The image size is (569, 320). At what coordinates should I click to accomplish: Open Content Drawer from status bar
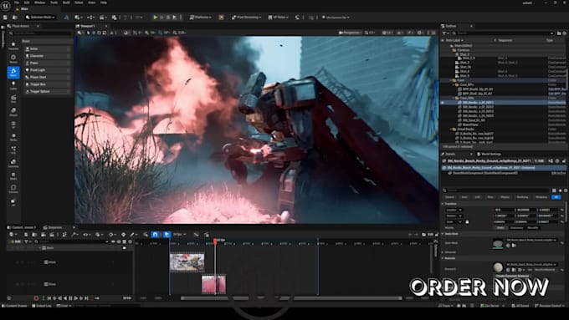coord(15,306)
